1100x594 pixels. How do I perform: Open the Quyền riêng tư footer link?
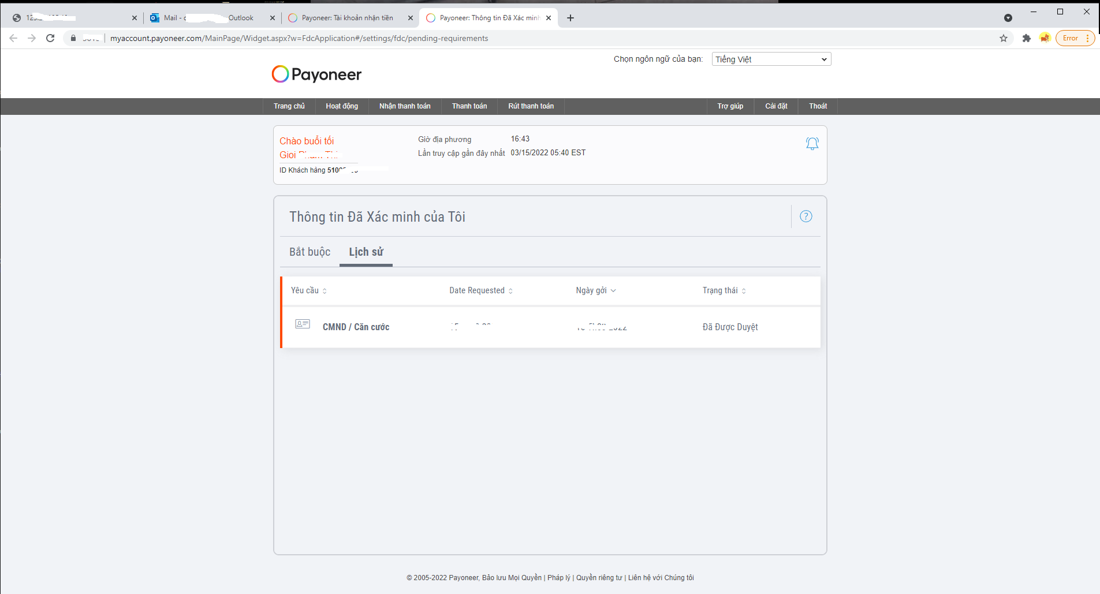(599, 577)
